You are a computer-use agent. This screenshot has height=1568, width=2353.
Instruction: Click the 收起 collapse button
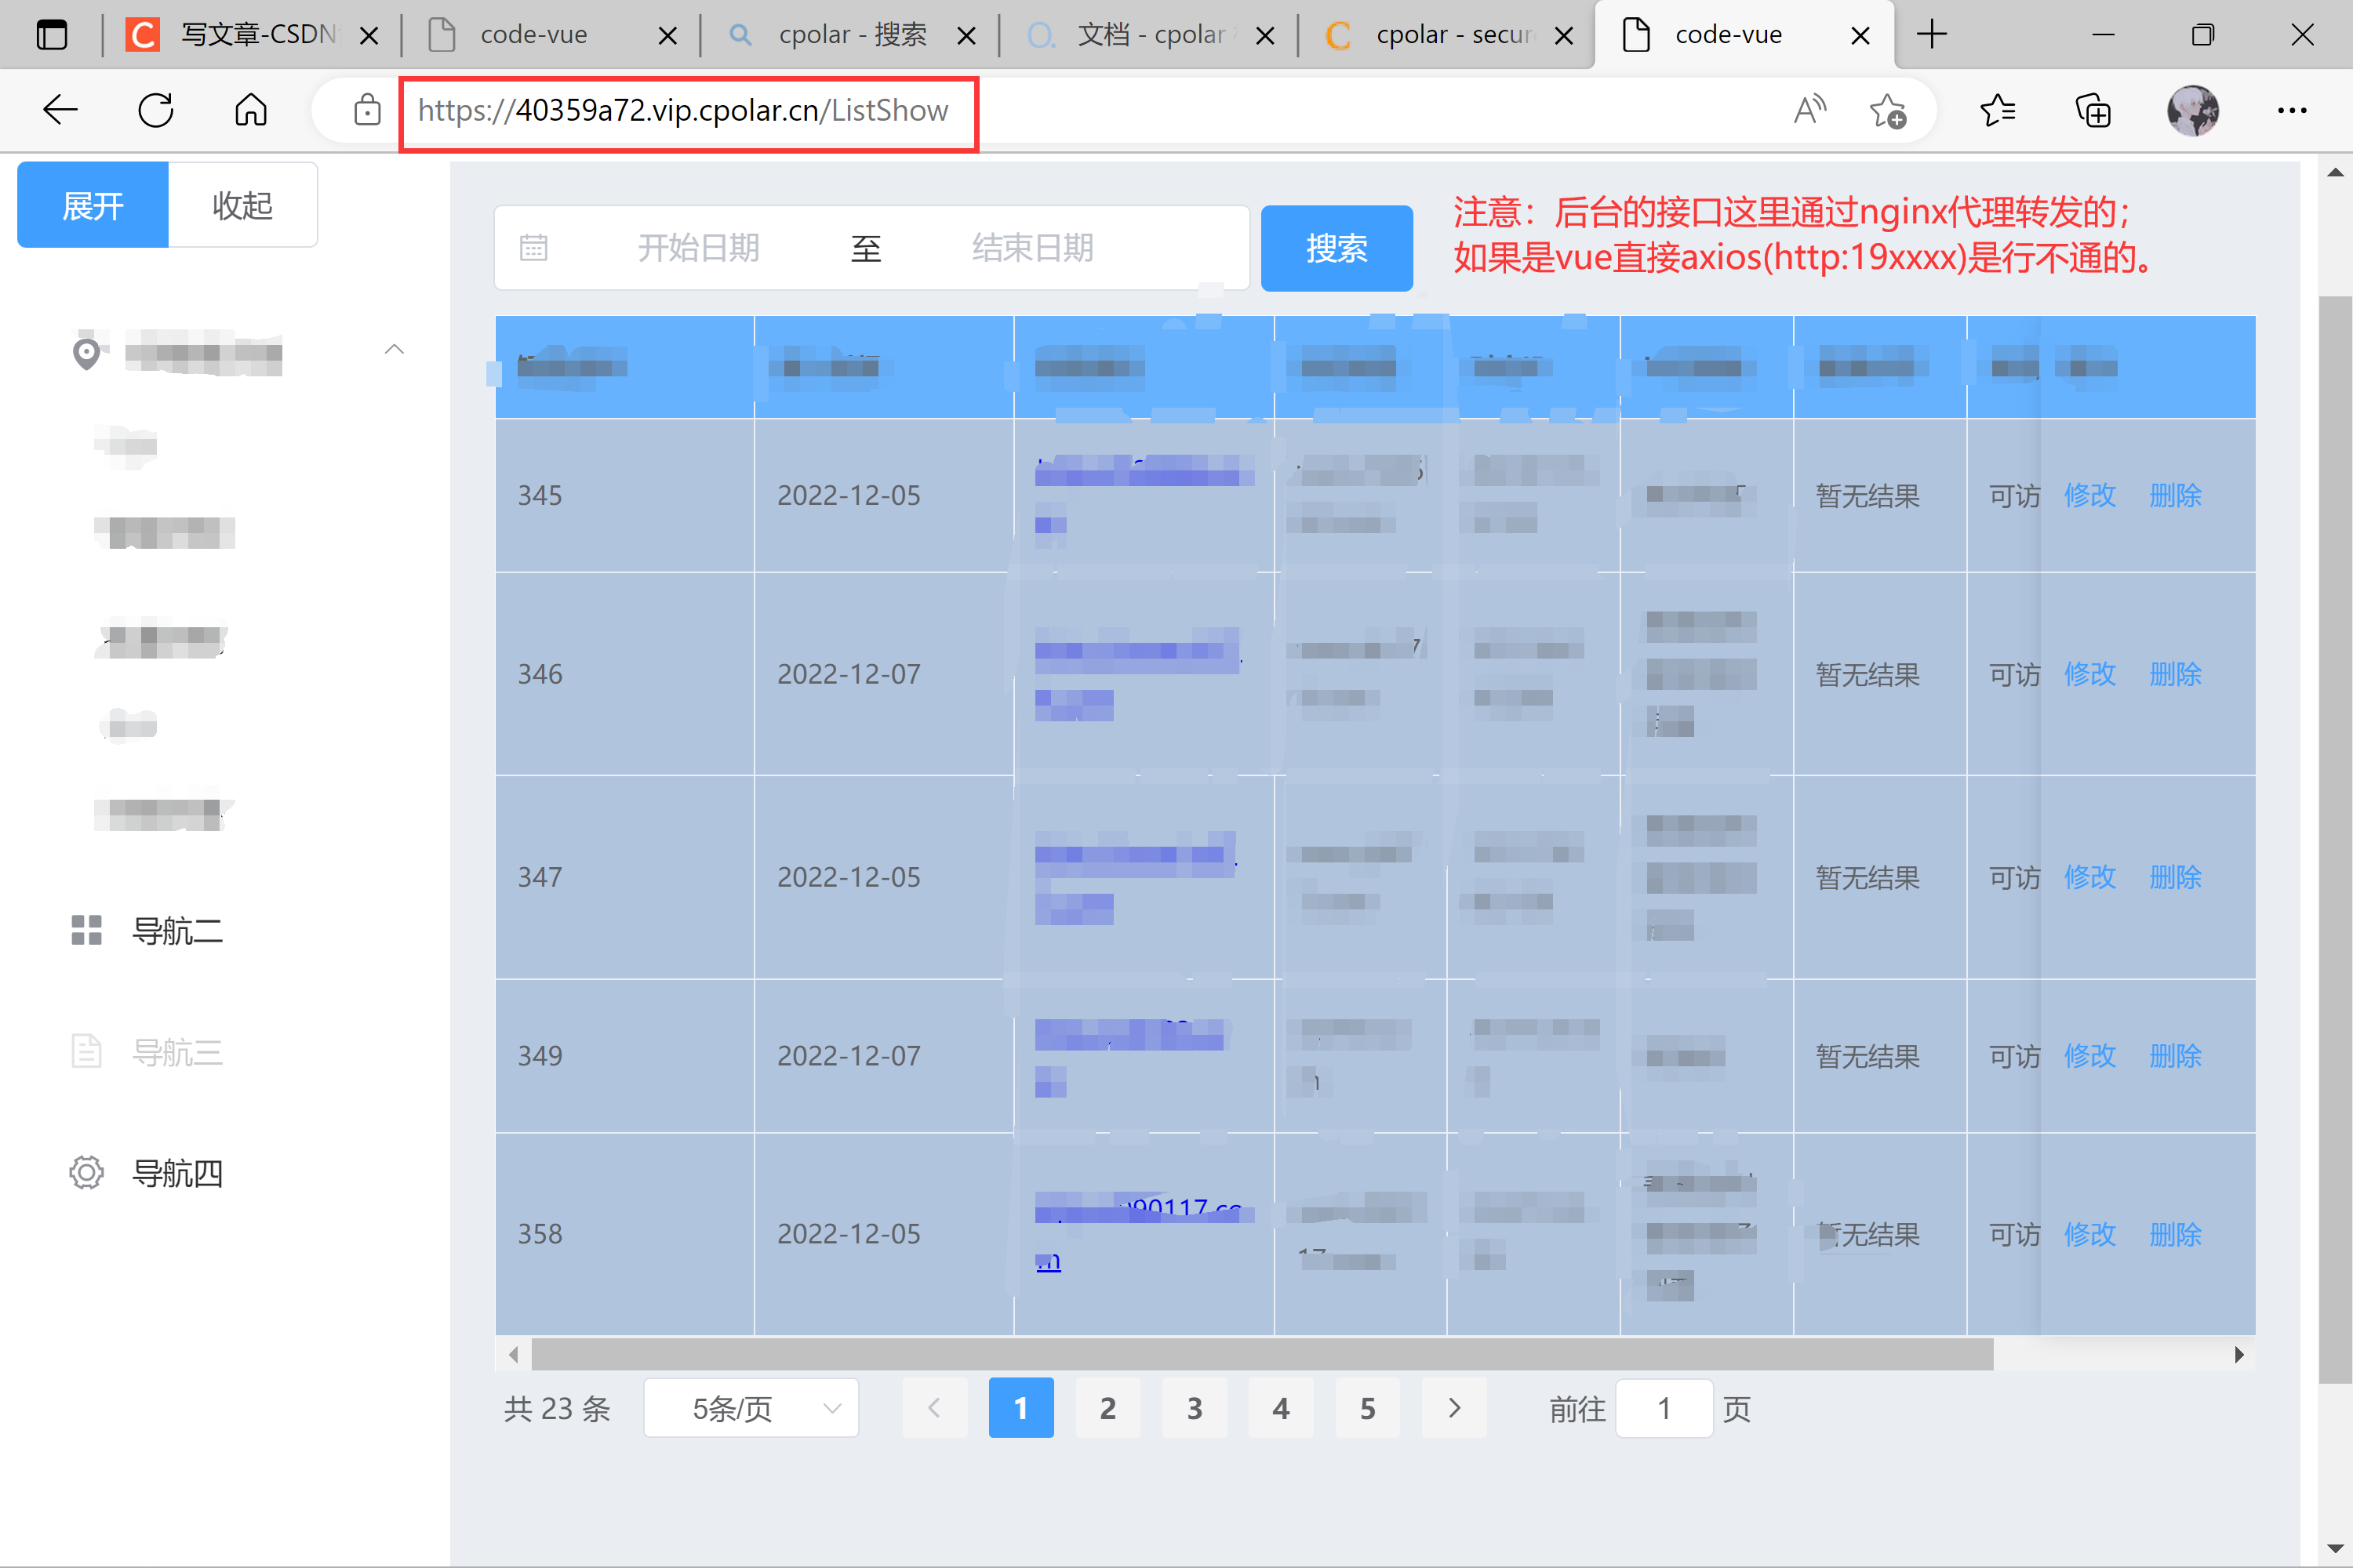[242, 204]
